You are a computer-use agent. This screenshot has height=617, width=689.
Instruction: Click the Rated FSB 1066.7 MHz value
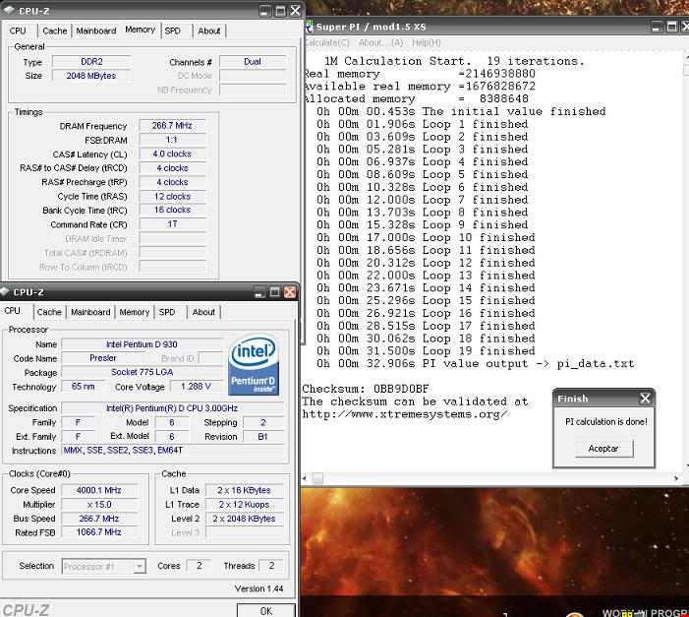coord(99,532)
